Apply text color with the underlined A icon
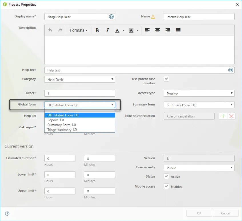 tap(117, 30)
